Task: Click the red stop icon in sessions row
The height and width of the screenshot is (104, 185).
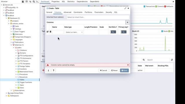Action: [43, 70]
